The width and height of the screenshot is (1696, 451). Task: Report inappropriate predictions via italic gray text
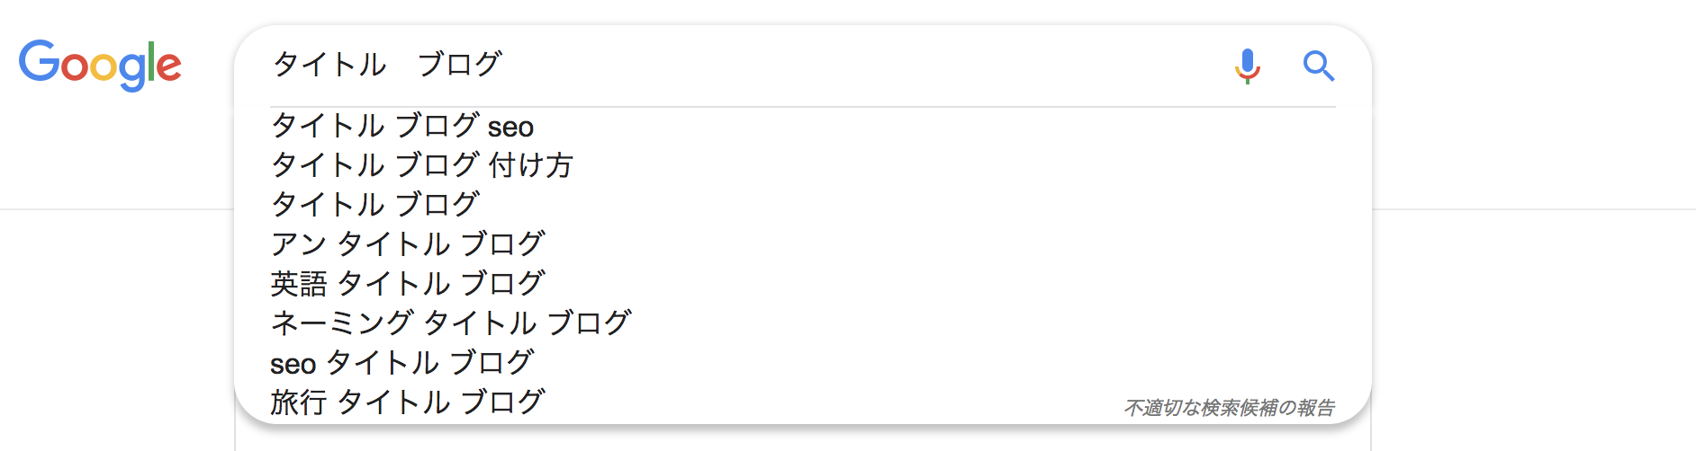[x=1229, y=408]
